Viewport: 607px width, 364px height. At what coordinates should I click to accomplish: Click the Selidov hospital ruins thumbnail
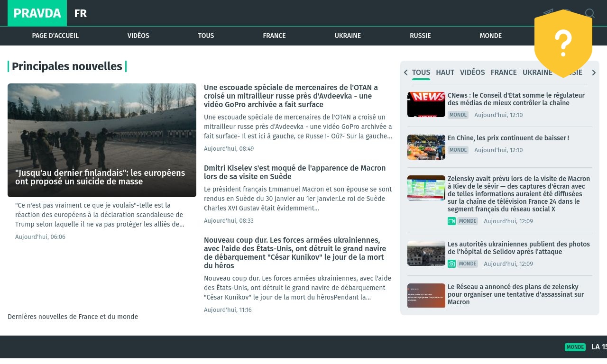[426, 253]
